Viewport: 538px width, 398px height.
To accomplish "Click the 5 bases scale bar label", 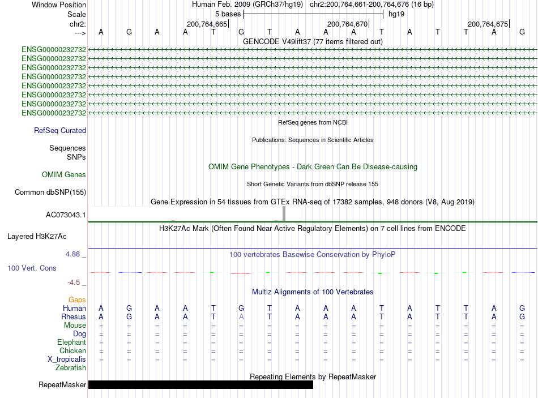I will [228, 14].
